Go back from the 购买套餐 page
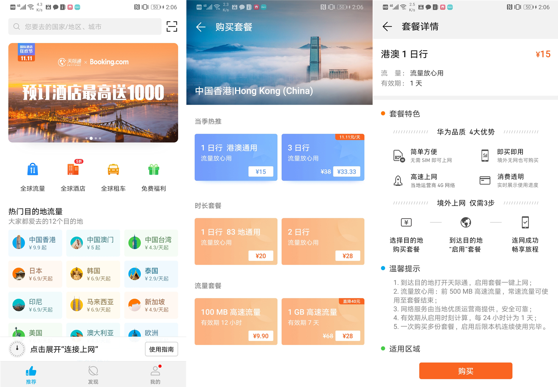Image resolution: width=558 pixels, height=387 pixels. (201, 27)
